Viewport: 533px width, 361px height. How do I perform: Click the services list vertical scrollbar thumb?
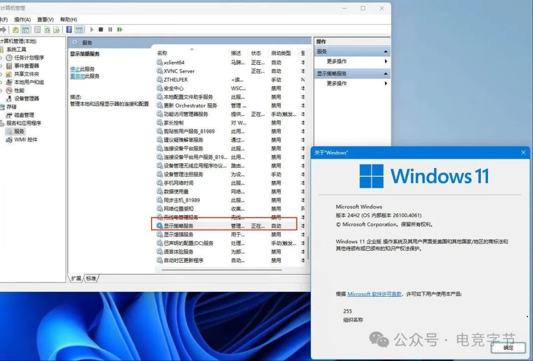click(x=308, y=248)
